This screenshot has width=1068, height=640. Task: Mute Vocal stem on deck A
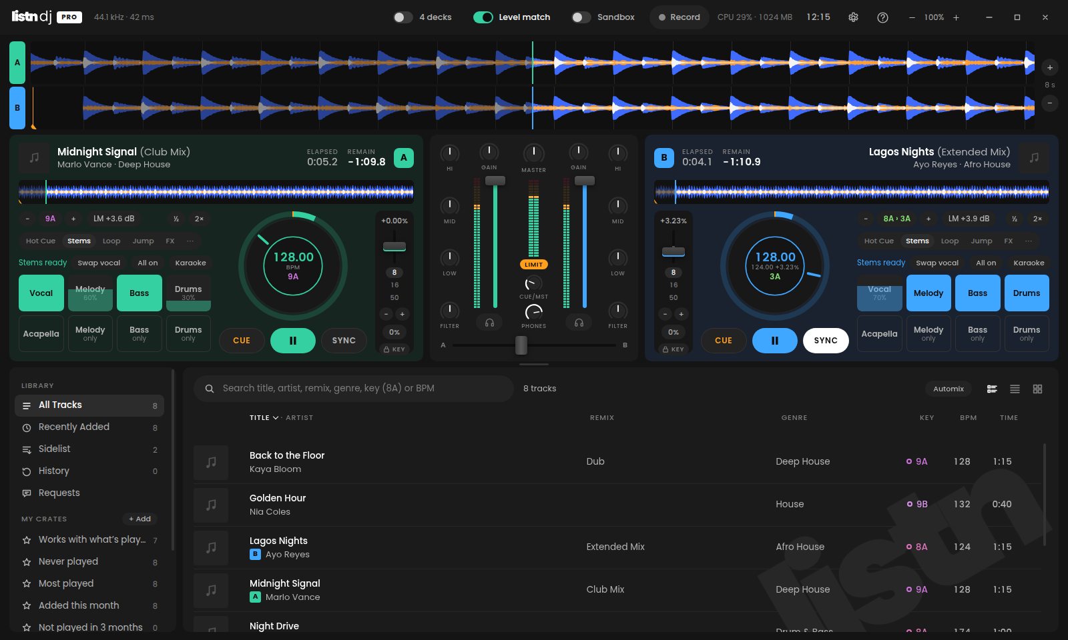click(x=41, y=293)
